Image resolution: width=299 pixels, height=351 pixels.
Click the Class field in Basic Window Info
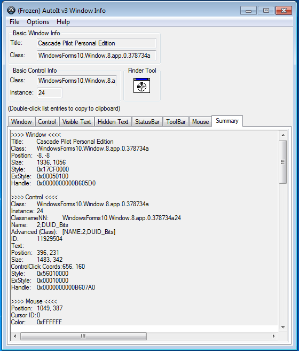[x=97, y=56]
